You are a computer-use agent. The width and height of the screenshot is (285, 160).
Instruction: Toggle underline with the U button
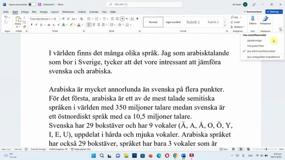[41, 25]
